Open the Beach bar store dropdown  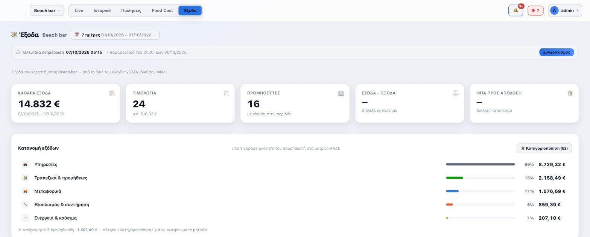click(x=47, y=10)
